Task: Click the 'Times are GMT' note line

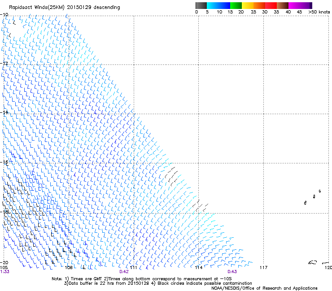Action: [142, 279]
